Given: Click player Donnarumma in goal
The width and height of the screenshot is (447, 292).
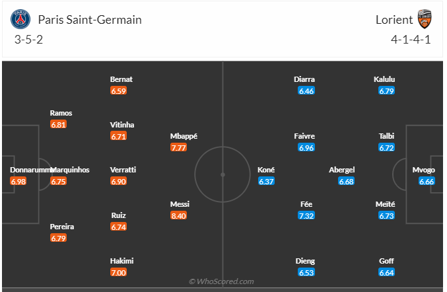Looking at the screenshot, I should click(28, 170).
